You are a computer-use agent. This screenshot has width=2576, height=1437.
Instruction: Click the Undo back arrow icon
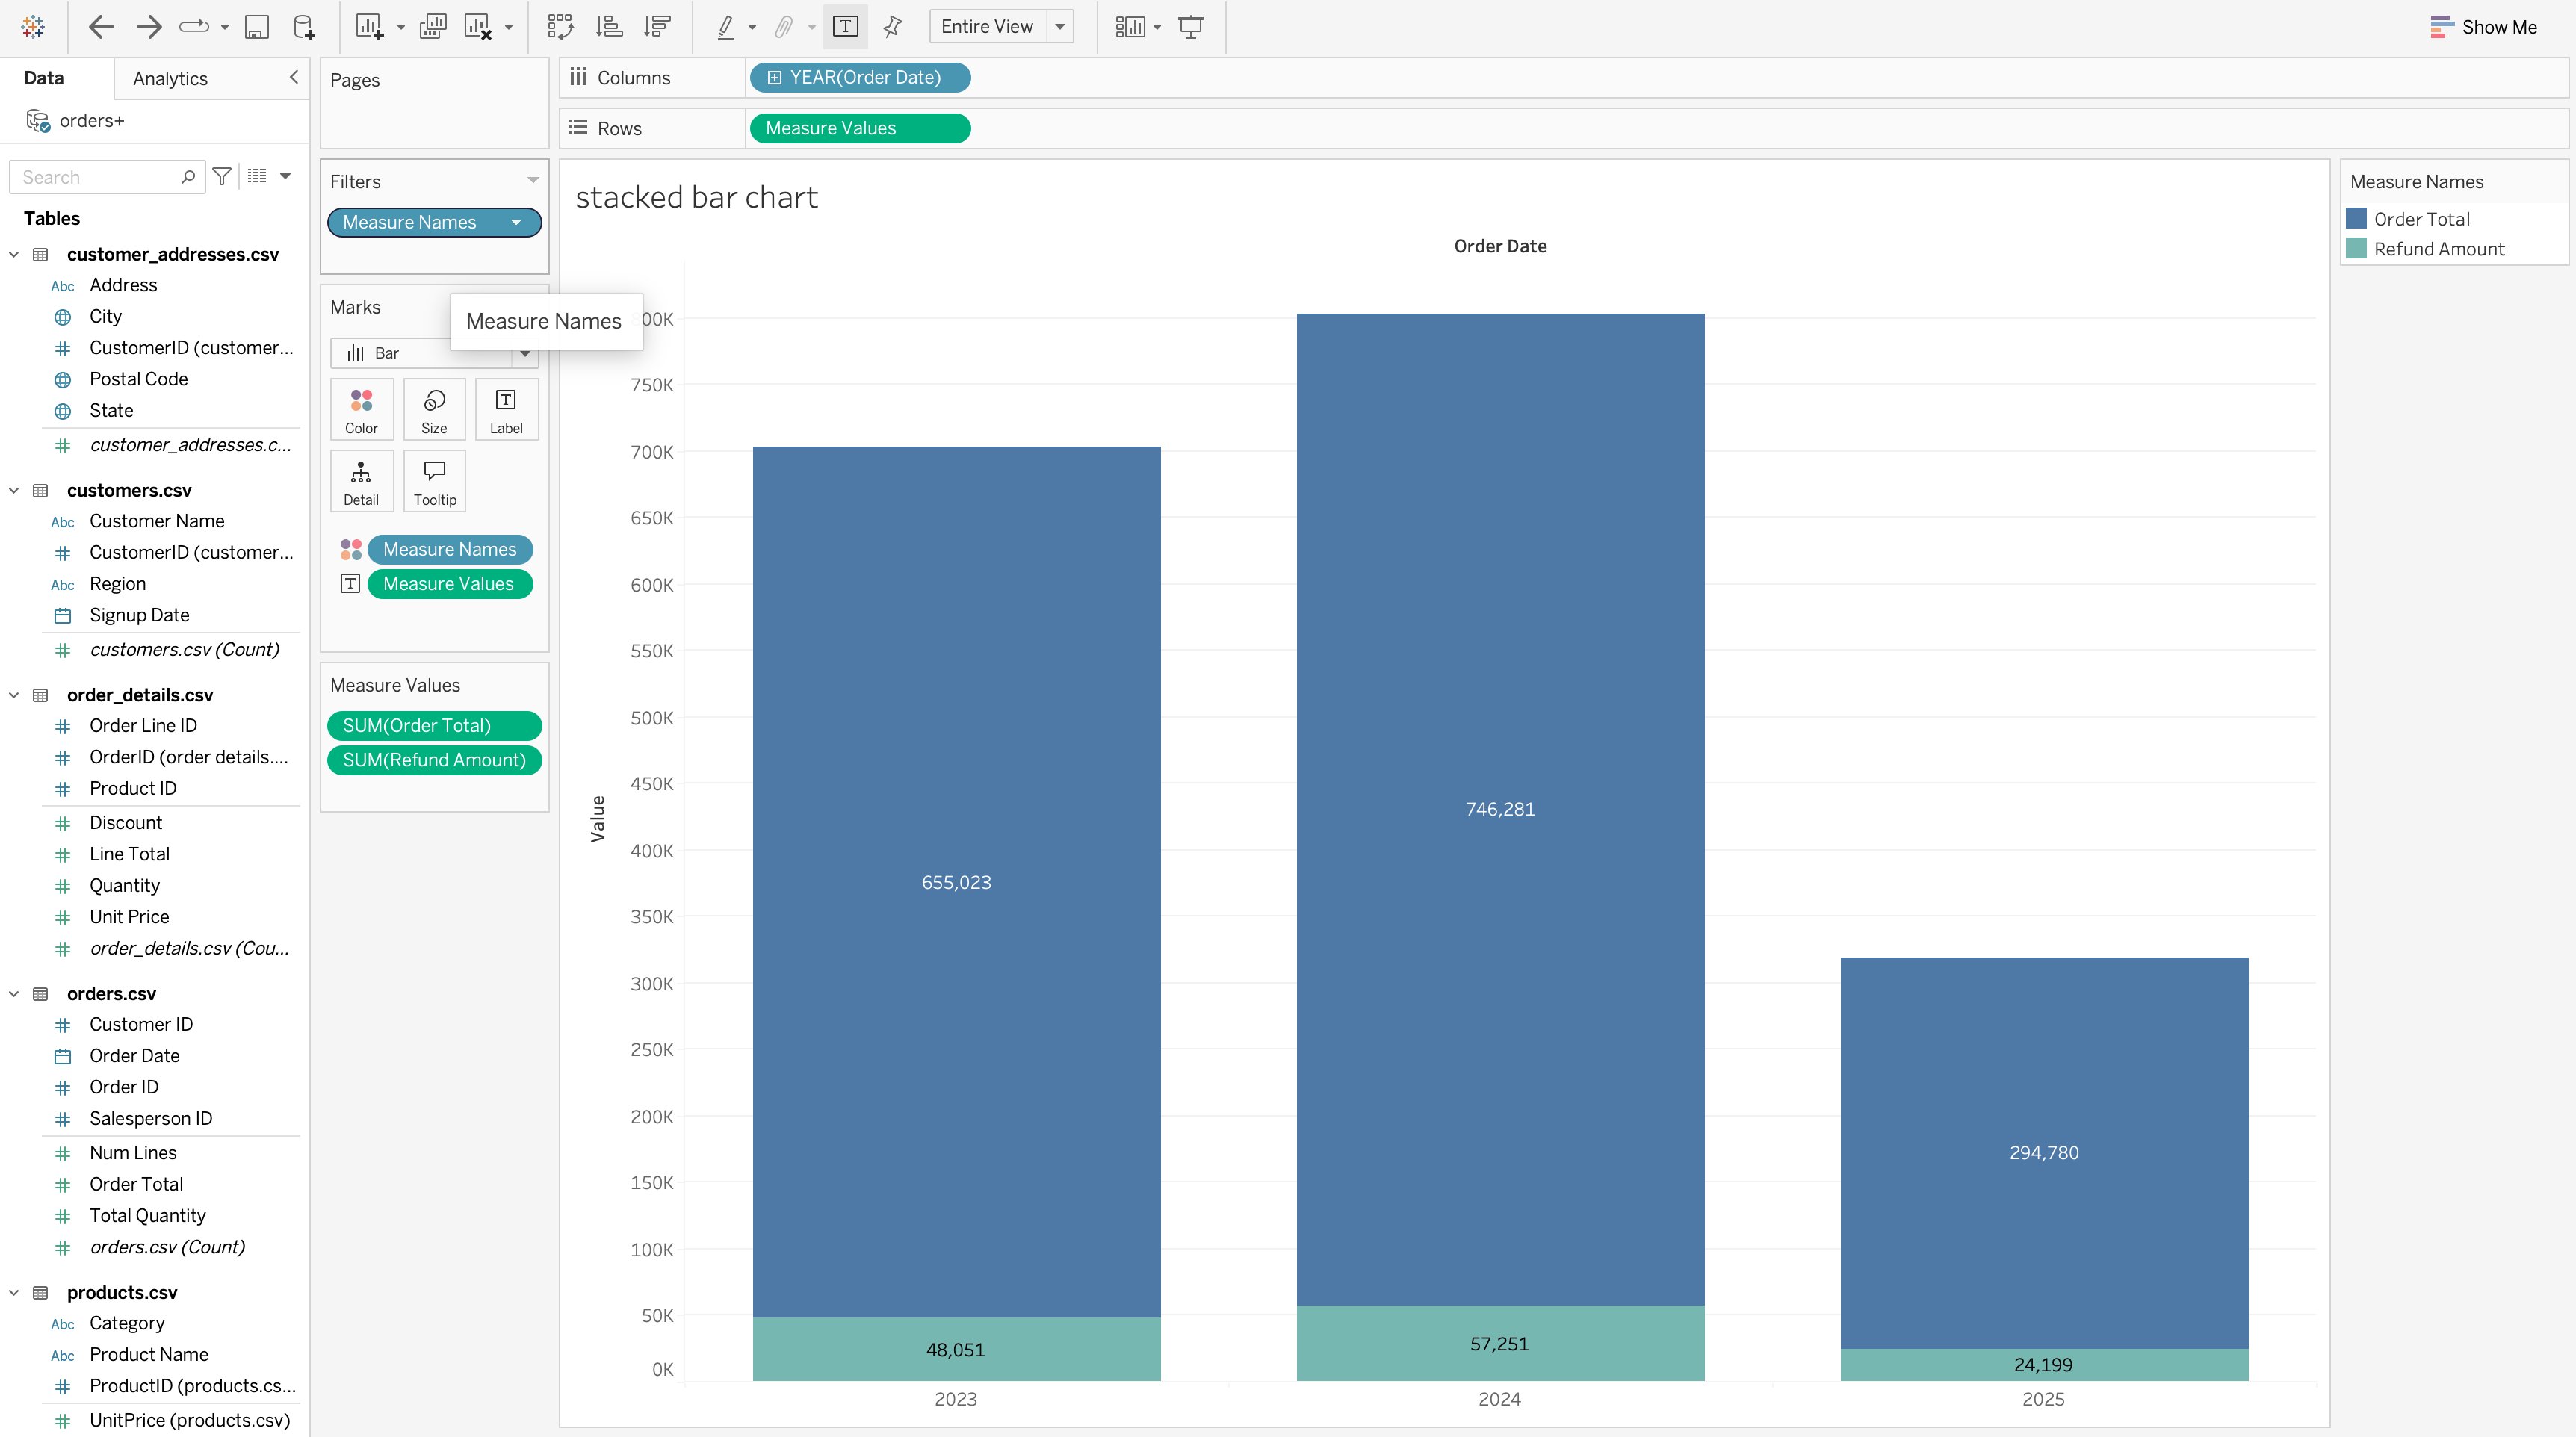coord(101,27)
